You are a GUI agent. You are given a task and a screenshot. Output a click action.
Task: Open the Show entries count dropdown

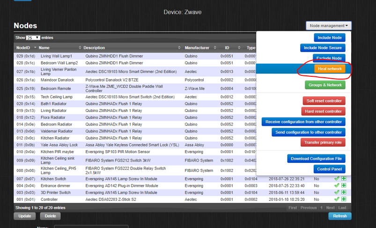[33, 38]
